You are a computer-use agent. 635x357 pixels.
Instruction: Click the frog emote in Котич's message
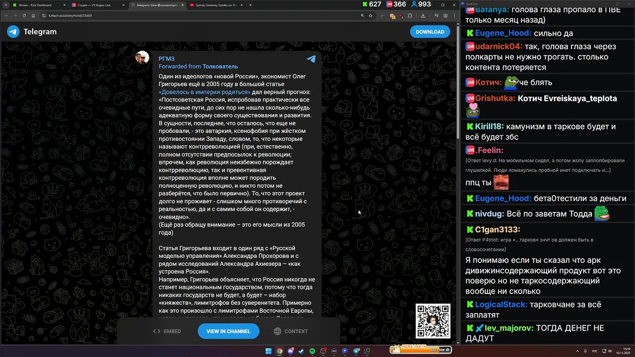[511, 82]
